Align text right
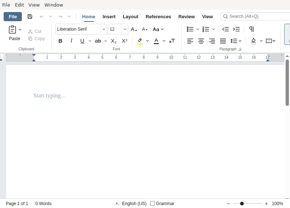The image size is (290, 208). pyautogui.click(x=212, y=41)
